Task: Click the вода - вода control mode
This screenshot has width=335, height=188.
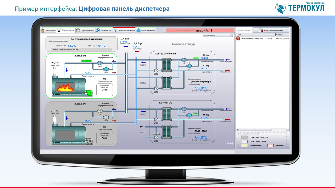Action: coord(201,131)
